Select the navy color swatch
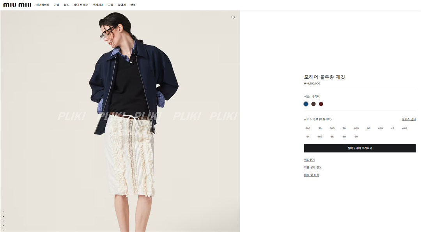 click(x=306, y=104)
